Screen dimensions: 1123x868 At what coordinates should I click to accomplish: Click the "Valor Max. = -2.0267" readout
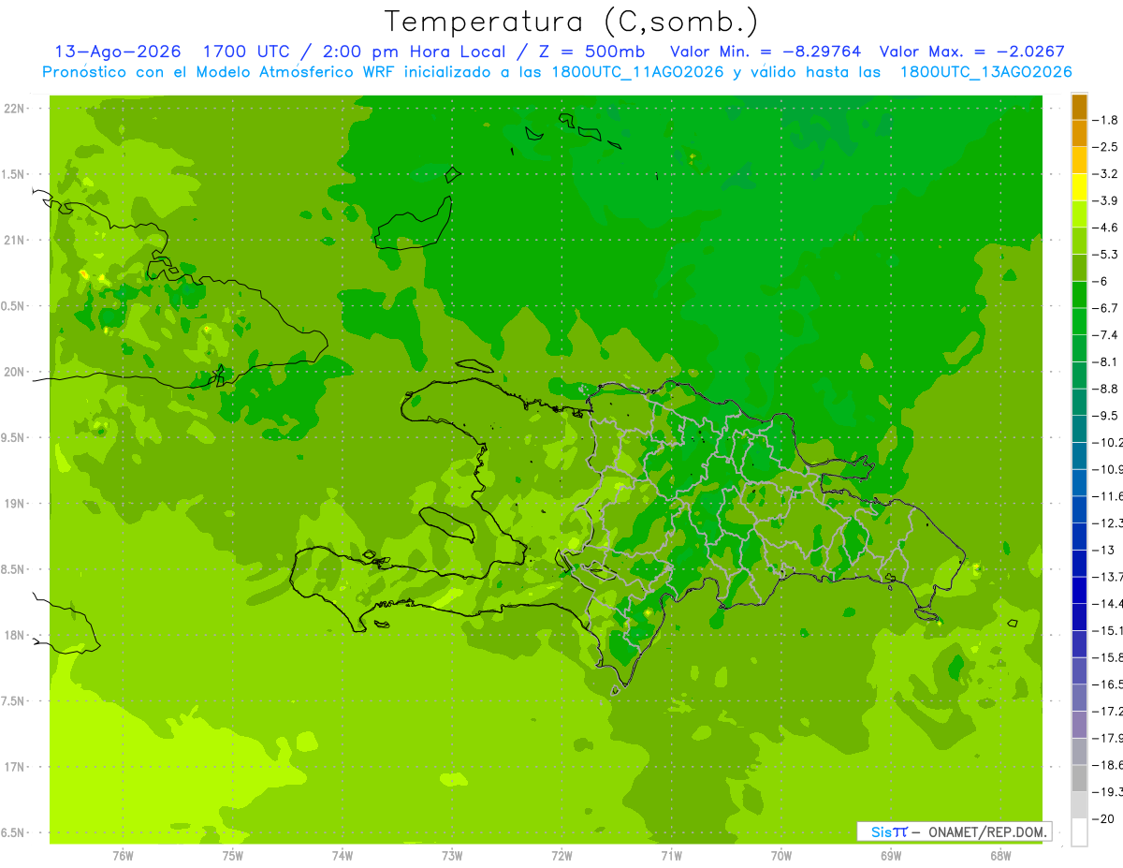tap(972, 51)
